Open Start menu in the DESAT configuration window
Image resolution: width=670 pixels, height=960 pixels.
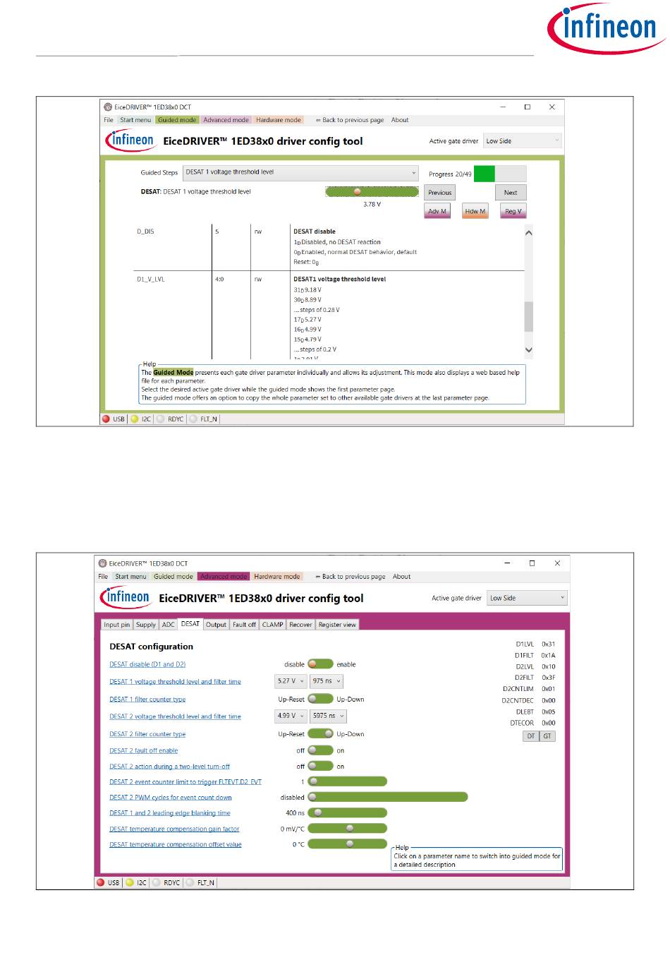pos(130,577)
